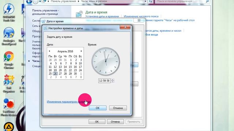The image size is (234, 131).
Task: Open the calendar settings change link
Action: 69,102
